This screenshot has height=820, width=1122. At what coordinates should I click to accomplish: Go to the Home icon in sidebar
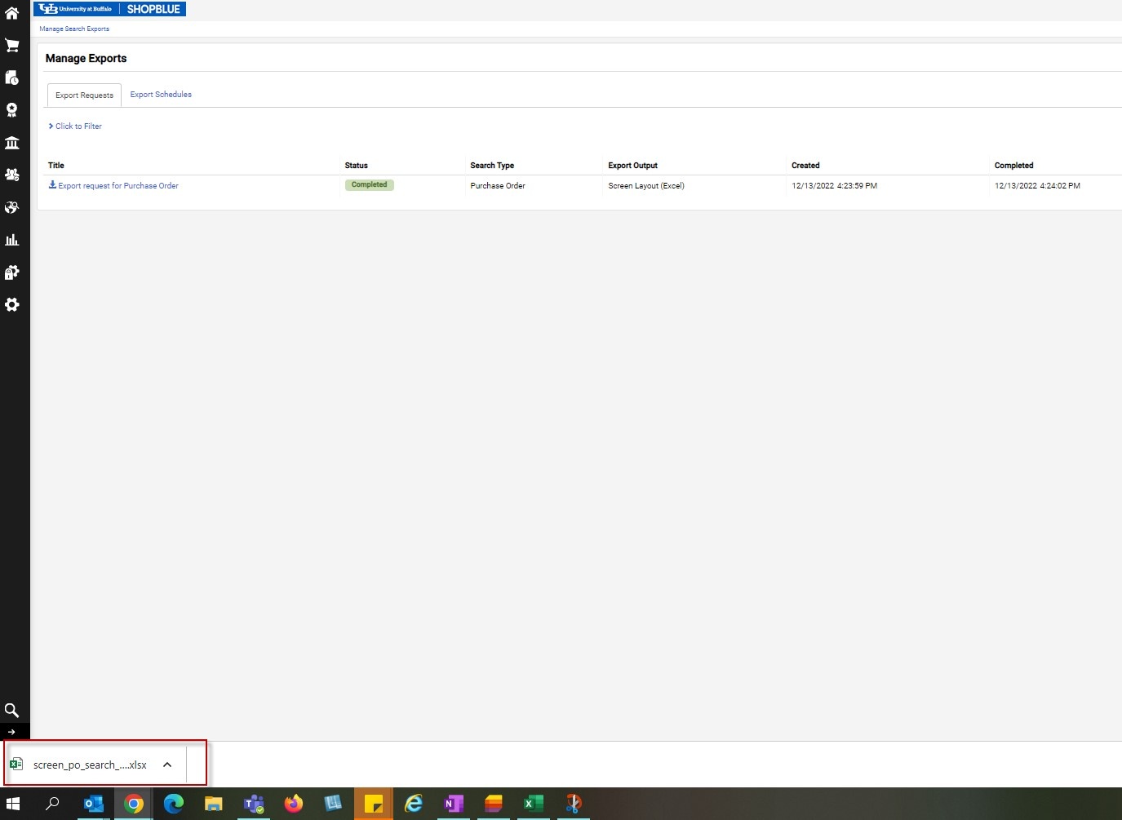tap(12, 13)
